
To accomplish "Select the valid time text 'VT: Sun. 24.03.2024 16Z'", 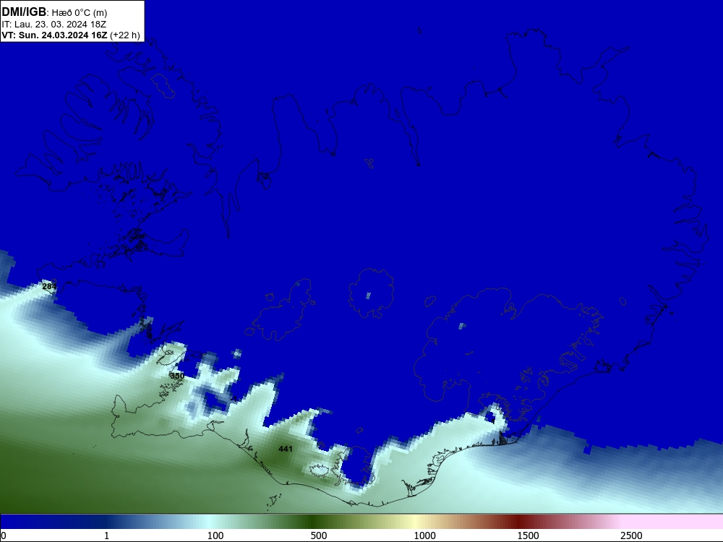I will (x=54, y=35).
